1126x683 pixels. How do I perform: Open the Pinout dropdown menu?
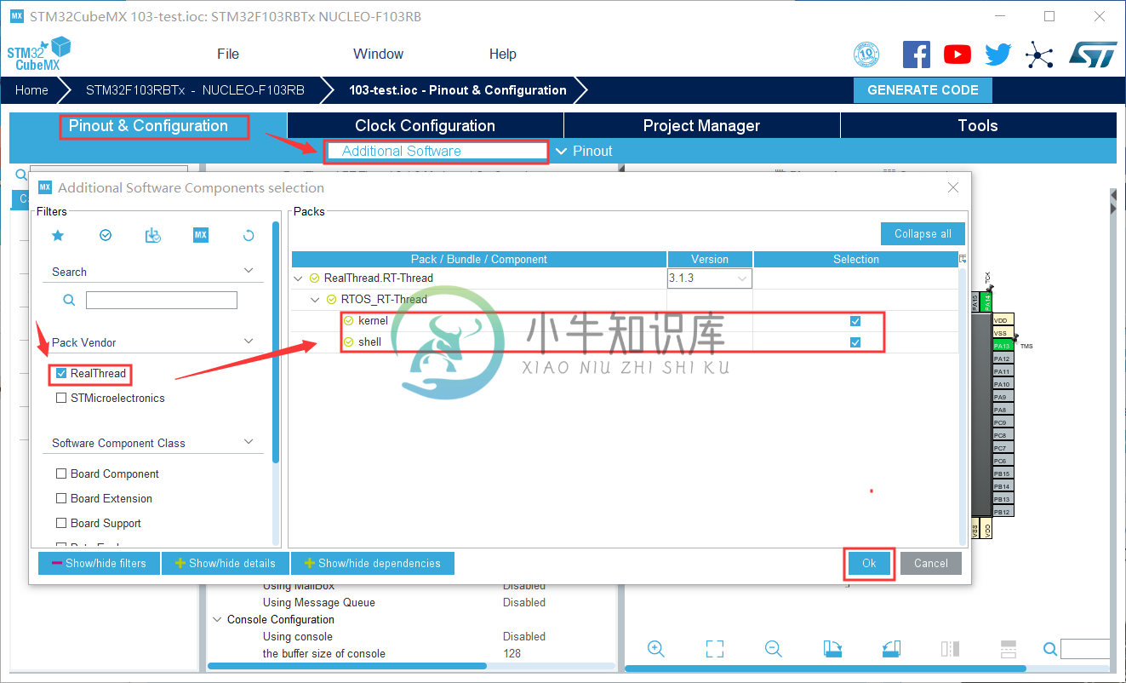click(x=584, y=151)
